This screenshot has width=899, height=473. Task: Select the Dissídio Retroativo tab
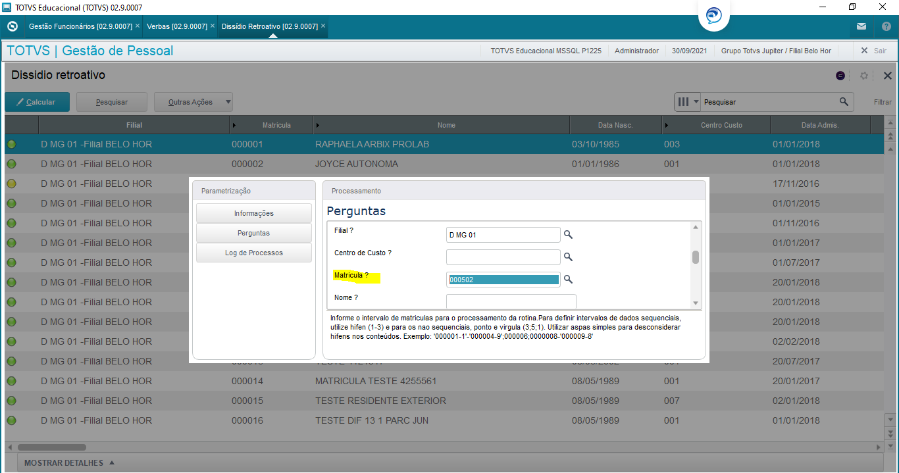pyautogui.click(x=269, y=26)
